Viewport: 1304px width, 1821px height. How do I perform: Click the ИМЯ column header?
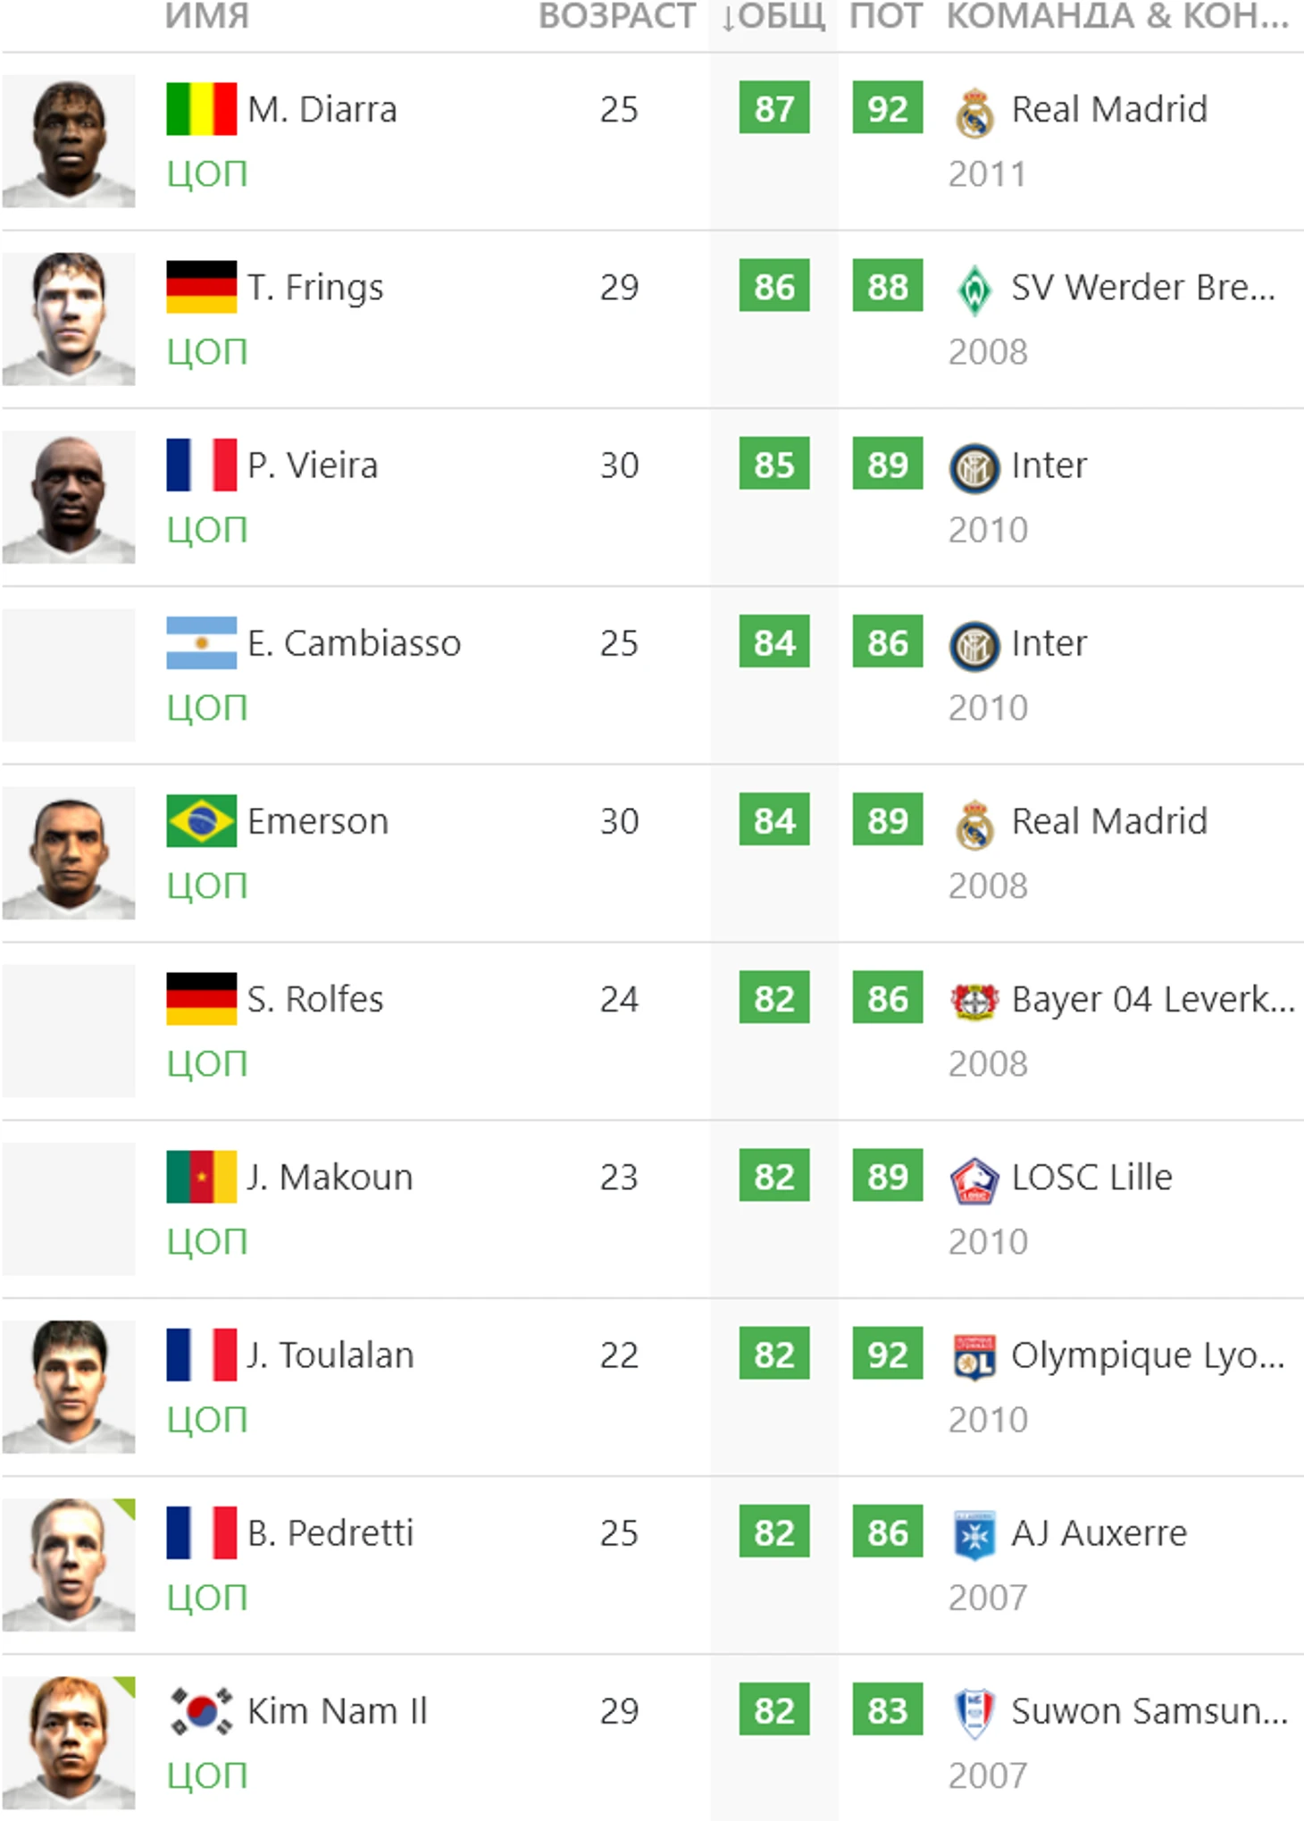(x=207, y=16)
